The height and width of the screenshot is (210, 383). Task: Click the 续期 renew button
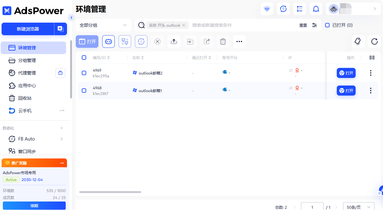[34, 206]
